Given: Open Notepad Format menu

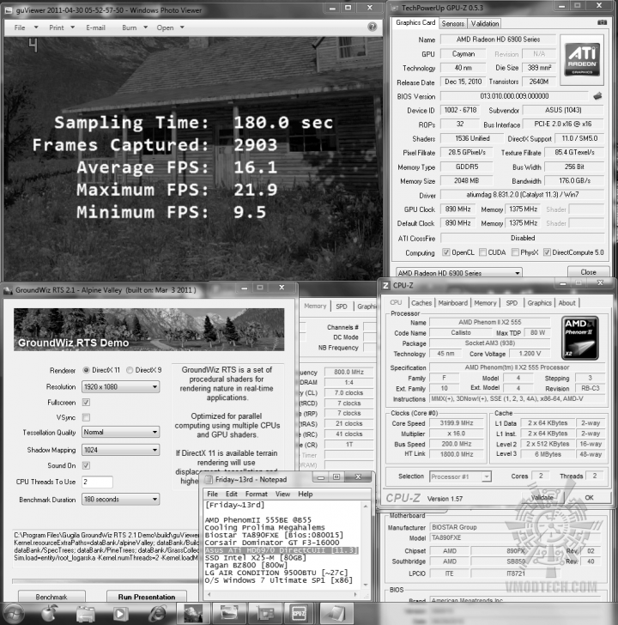Looking at the screenshot, I should pos(256,494).
